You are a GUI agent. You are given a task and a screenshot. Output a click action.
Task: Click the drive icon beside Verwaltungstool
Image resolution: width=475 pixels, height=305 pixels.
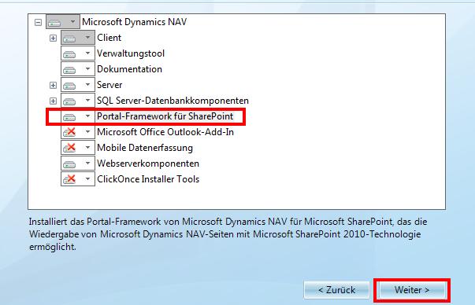tap(69, 54)
